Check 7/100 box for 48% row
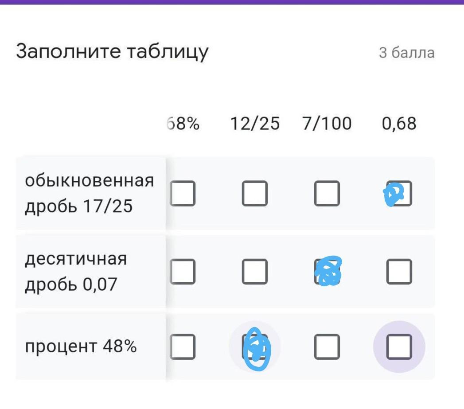Viewport: 464px width, 409px height. (327, 347)
